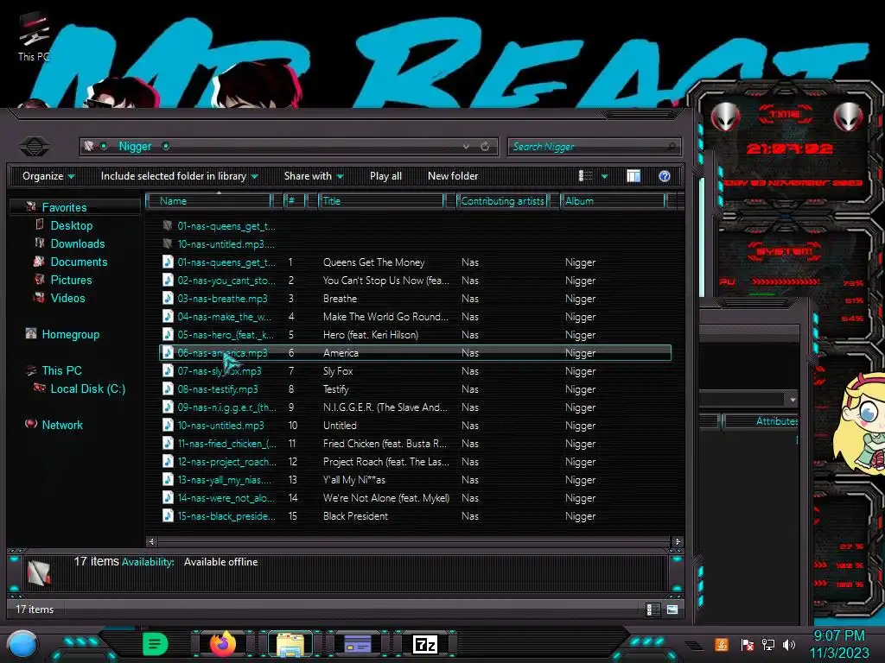Click the magnifier icon in the search box
The image size is (885, 663).
(671, 147)
